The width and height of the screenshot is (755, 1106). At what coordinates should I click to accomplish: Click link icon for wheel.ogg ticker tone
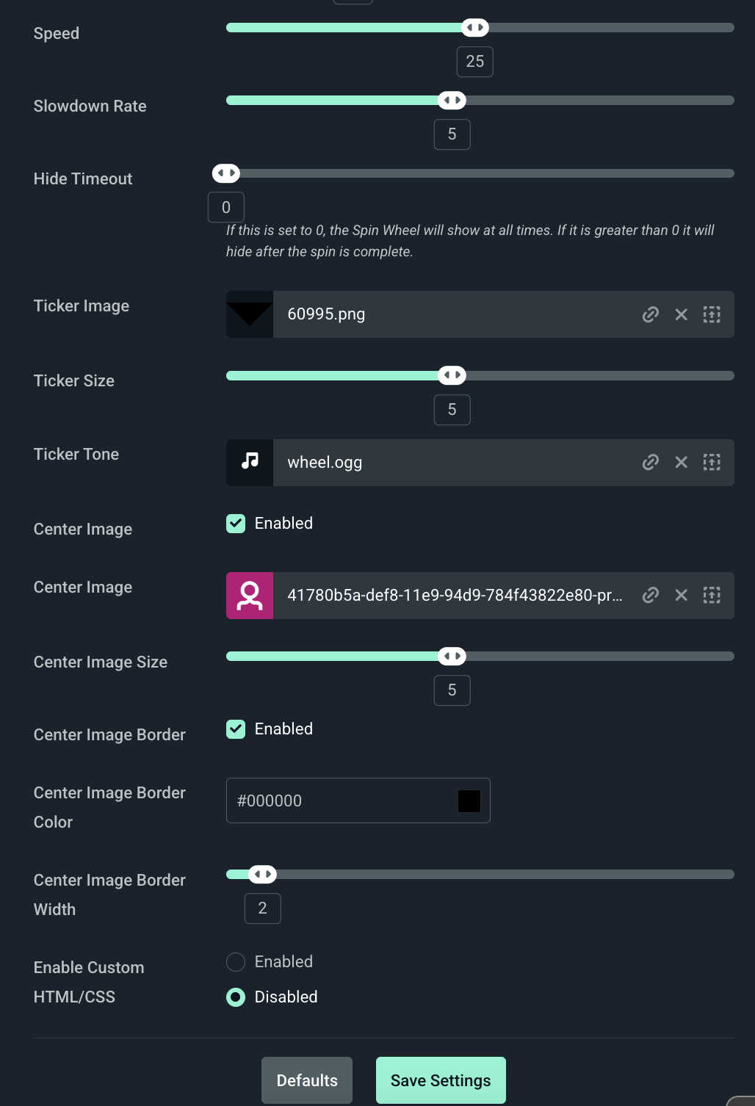coord(650,462)
